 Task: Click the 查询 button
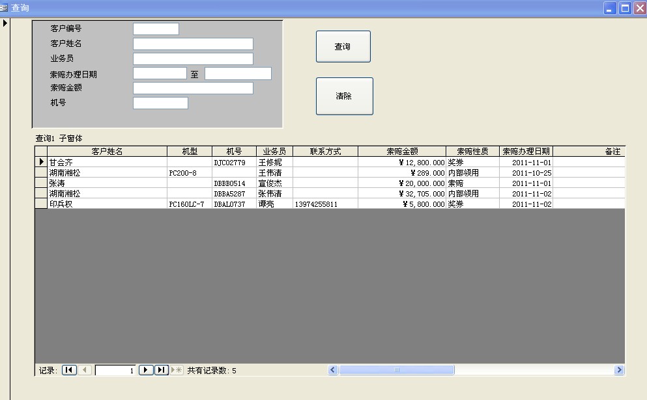point(343,47)
